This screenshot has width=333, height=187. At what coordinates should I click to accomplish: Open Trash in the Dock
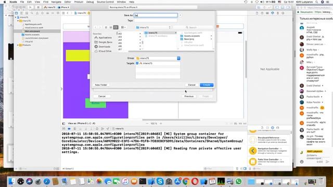pos(321,181)
